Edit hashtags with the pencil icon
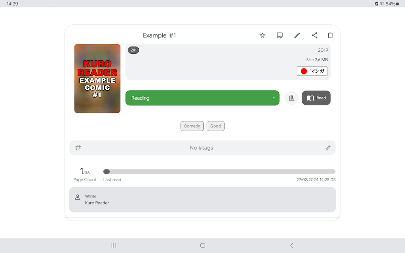405x253 pixels. [x=328, y=147]
